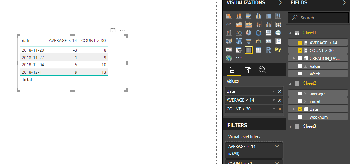Open dropdown for date in Values well
The height and width of the screenshot is (164, 350).
274,91
